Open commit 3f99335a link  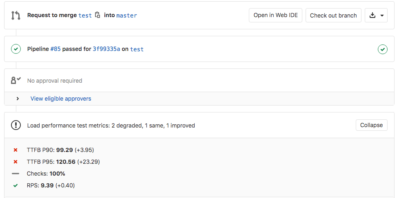coord(106,49)
